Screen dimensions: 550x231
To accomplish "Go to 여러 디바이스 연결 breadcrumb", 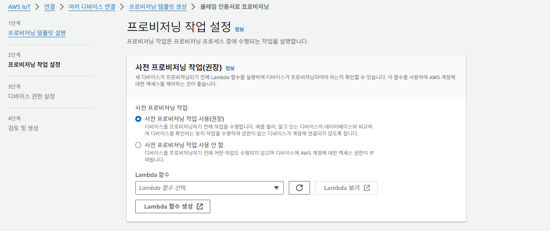I will pos(92,7).
